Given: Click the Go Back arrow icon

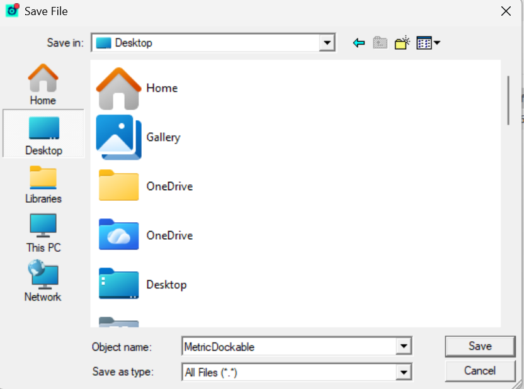Looking at the screenshot, I should pyautogui.click(x=359, y=43).
